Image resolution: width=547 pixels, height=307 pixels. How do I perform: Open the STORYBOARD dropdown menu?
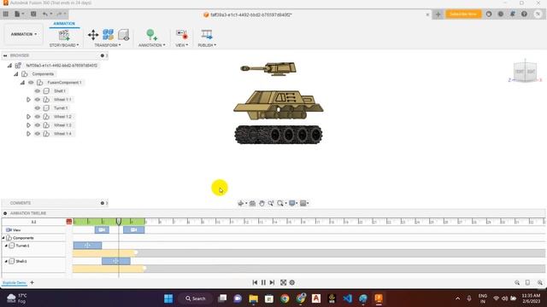pos(64,45)
